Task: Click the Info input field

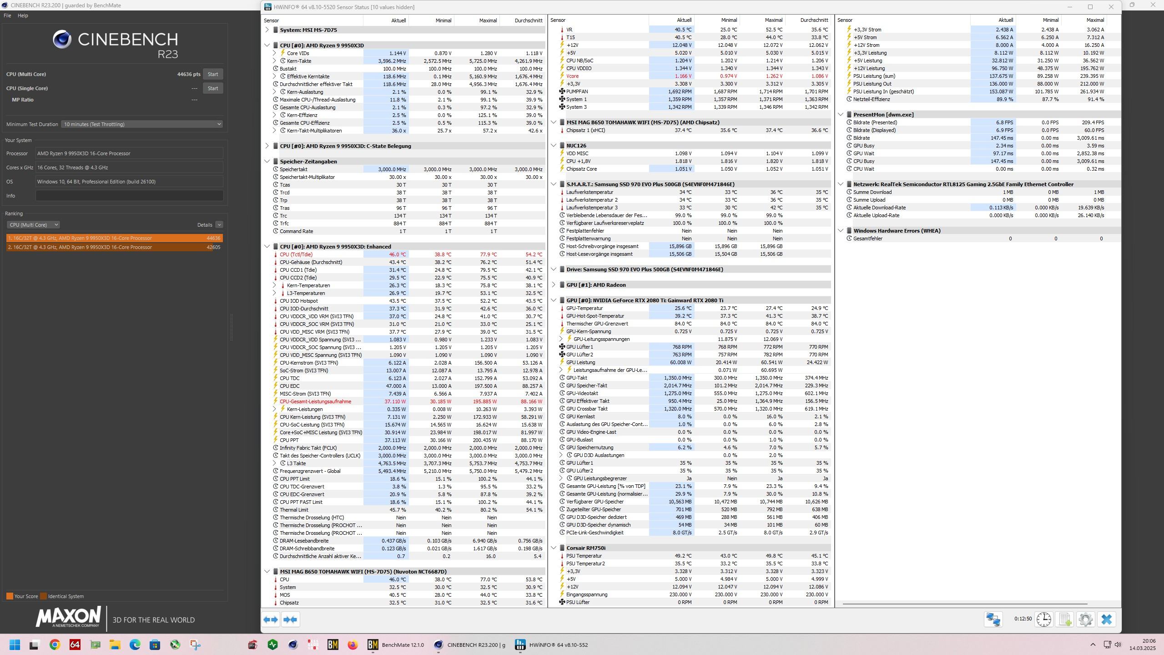Action: point(129,196)
